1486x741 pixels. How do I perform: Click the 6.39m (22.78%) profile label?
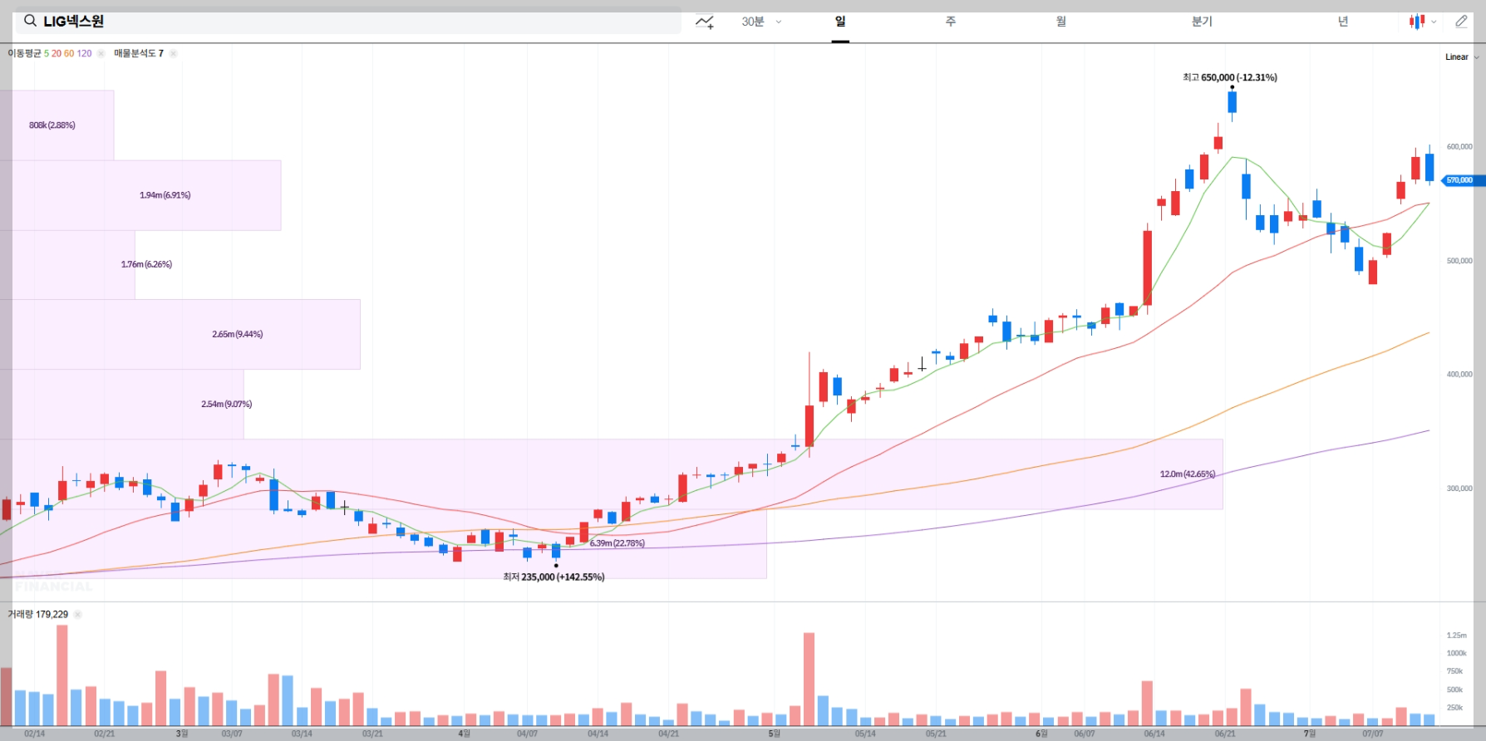pyautogui.click(x=618, y=543)
